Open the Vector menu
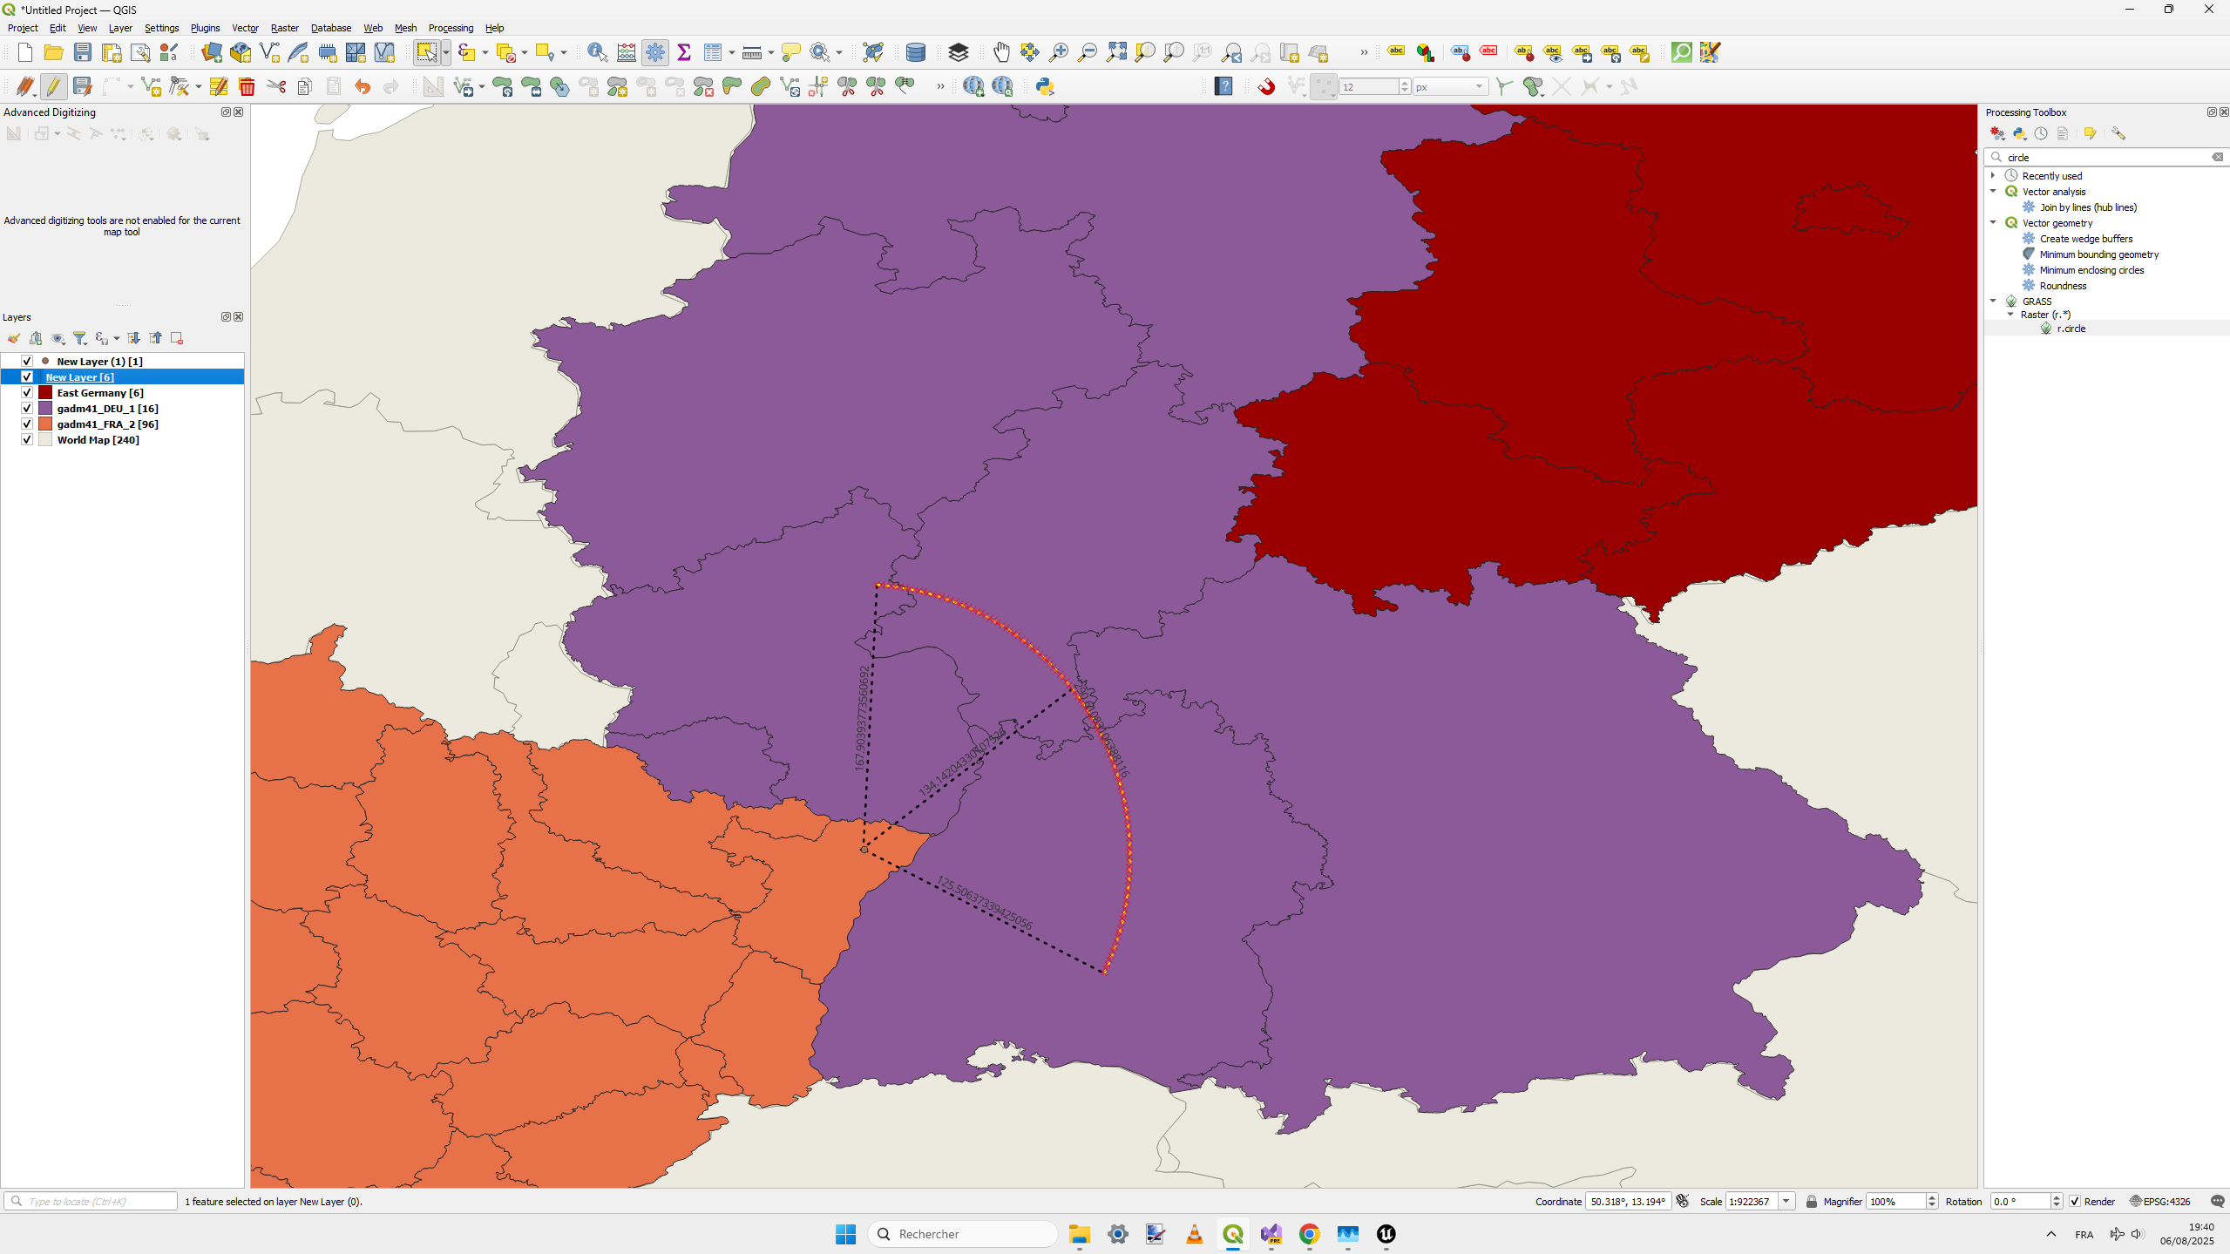Image resolution: width=2230 pixels, height=1254 pixels. pos(245,28)
